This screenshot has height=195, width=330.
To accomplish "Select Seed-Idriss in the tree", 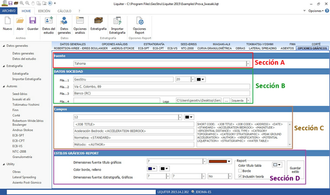I will point(20,94).
